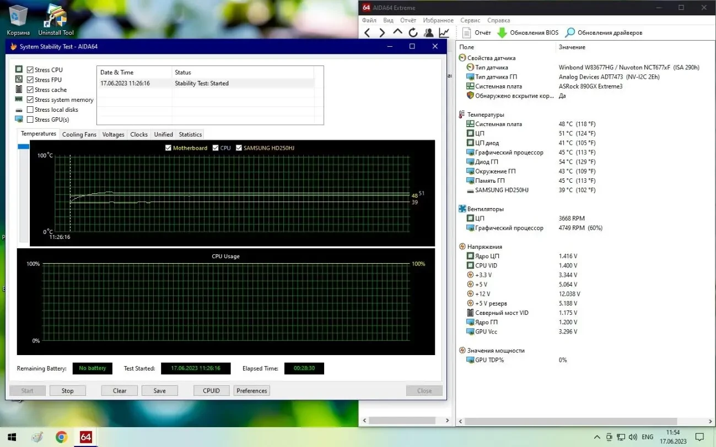Enable the Stress GPU(s) option
The image size is (716, 447).
(x=30, y=119)
